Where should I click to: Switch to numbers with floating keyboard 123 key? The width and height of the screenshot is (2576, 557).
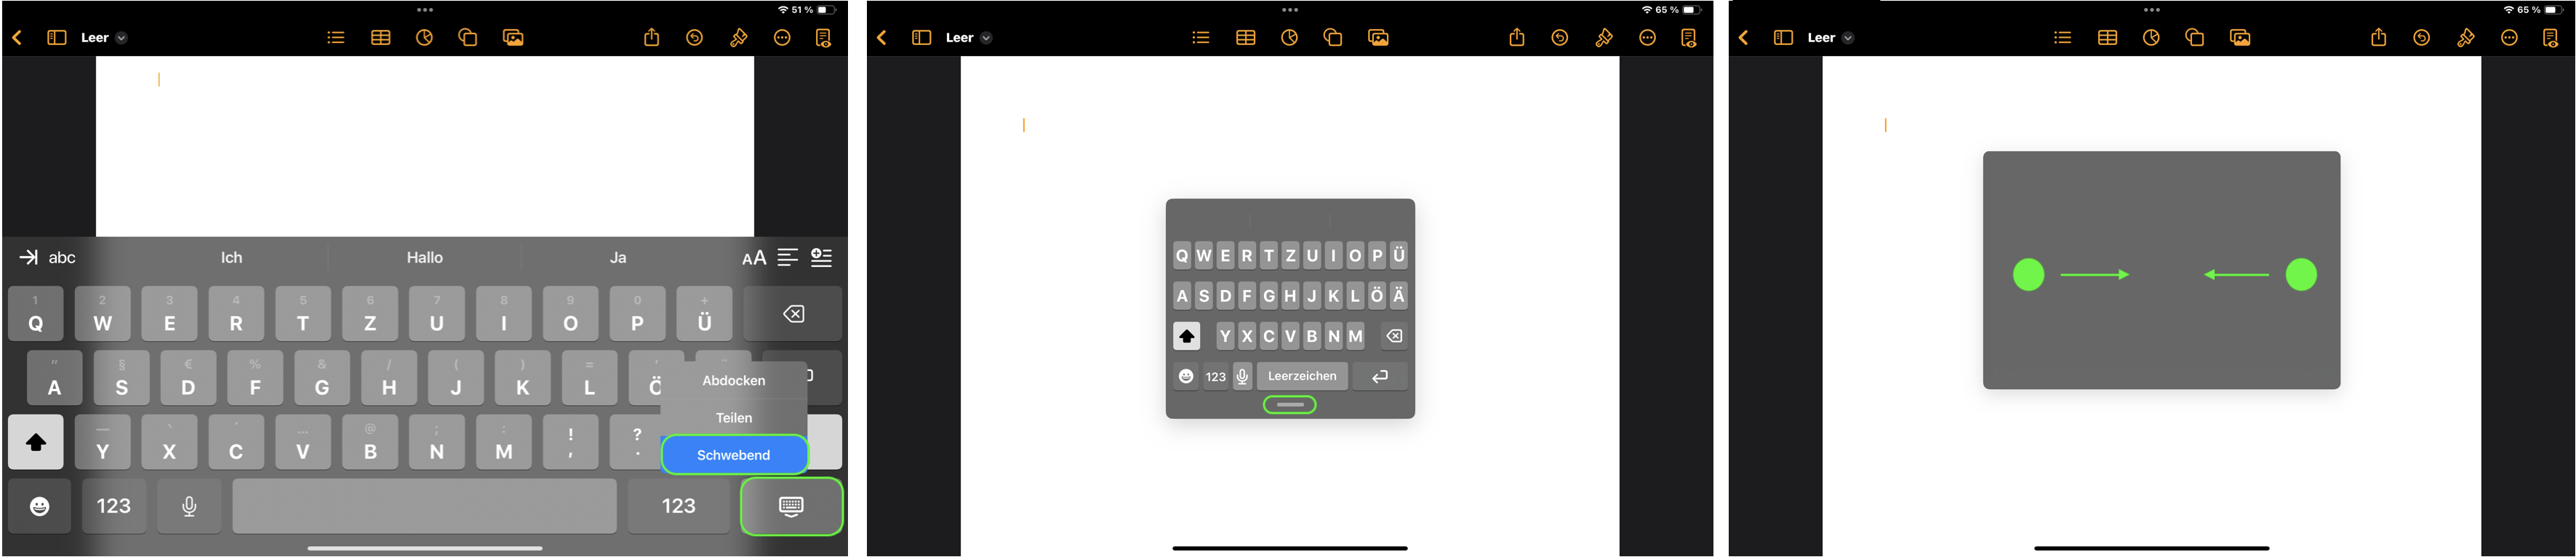(1215, 377)
